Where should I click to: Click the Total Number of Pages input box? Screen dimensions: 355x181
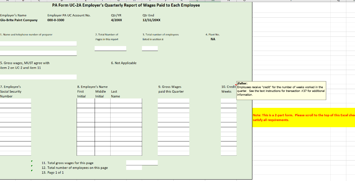point(110,48)
